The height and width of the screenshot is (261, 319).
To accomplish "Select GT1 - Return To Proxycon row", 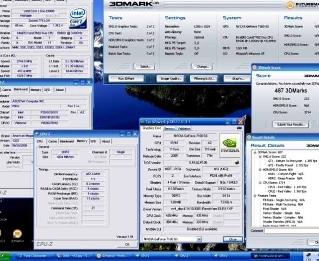I will pos(292,161).
